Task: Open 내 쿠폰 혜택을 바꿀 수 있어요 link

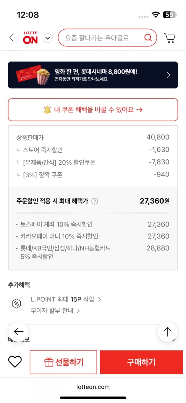Action: 93,109
